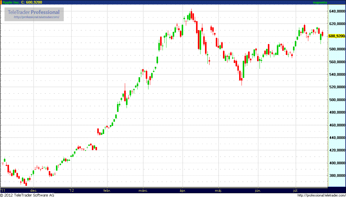Select the ápr. date label on time axis
Image resolution: width=346 pixels, height=198 pixels.
[x=183, y=190]
